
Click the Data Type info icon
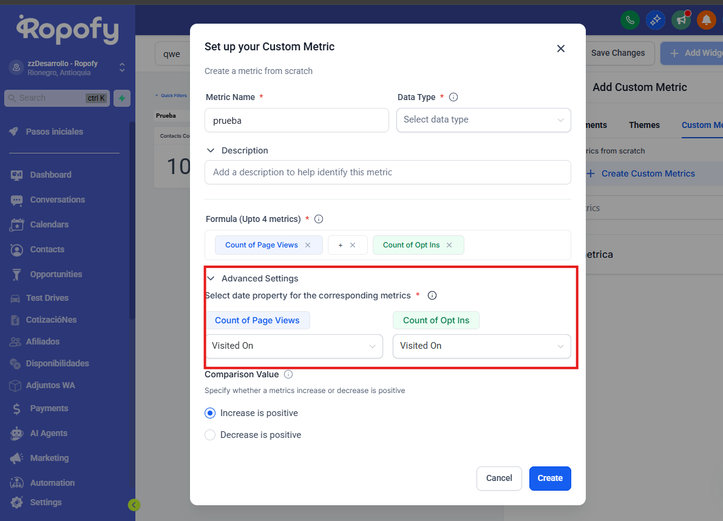pyautogui.click(x=453, y=97)
